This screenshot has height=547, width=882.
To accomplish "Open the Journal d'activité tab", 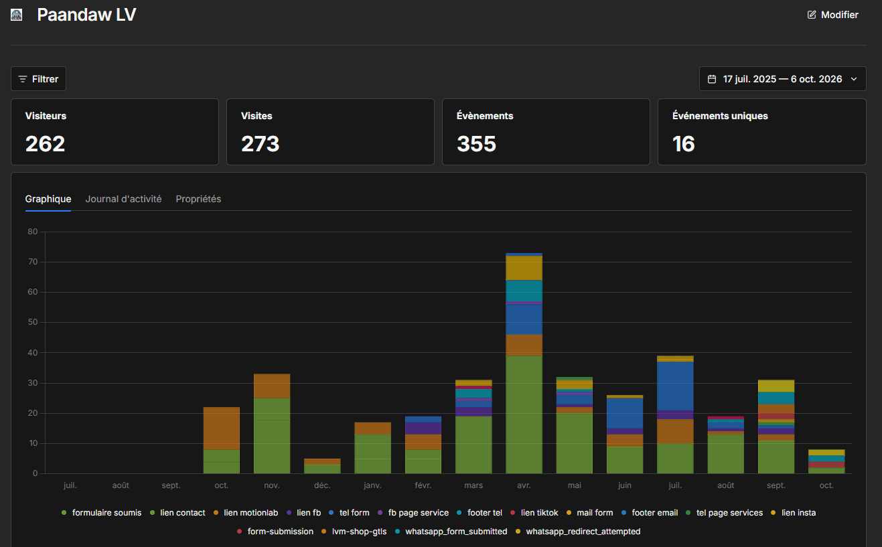I will pos(123,199).
